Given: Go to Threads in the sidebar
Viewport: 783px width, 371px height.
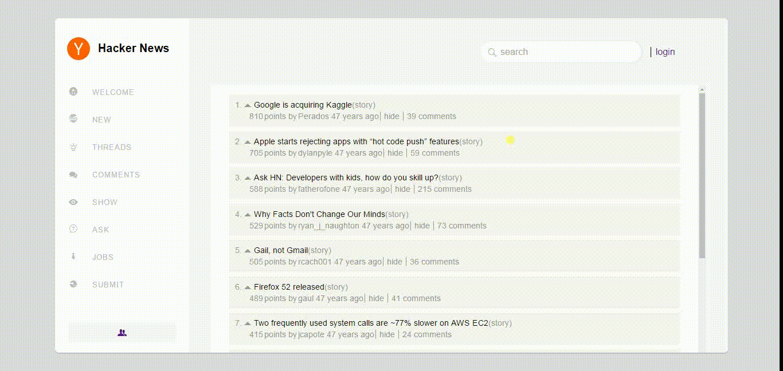Looking at the screenshot, I should click(112, 147).
